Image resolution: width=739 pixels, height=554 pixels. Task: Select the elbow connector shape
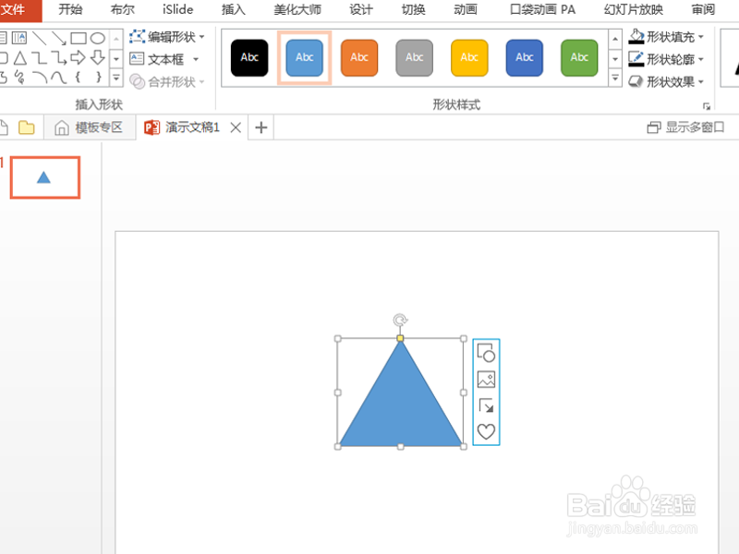point(39,58)
